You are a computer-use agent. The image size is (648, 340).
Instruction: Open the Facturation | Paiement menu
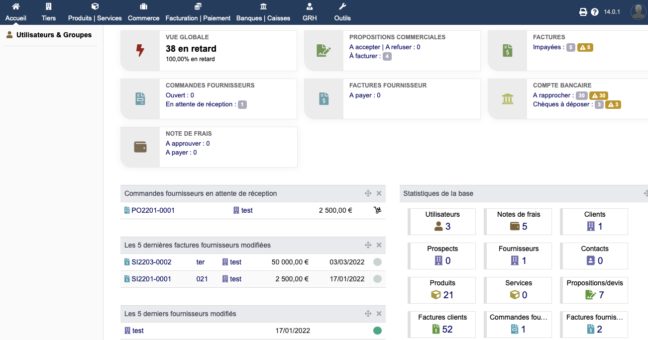coord(198,12)
